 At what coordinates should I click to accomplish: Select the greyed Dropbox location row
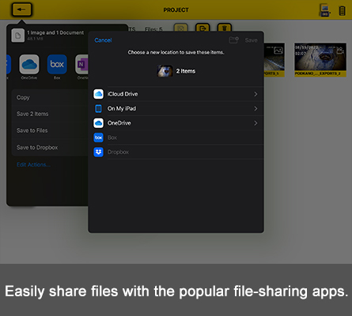pyautogui.click(x=176, y=152)
